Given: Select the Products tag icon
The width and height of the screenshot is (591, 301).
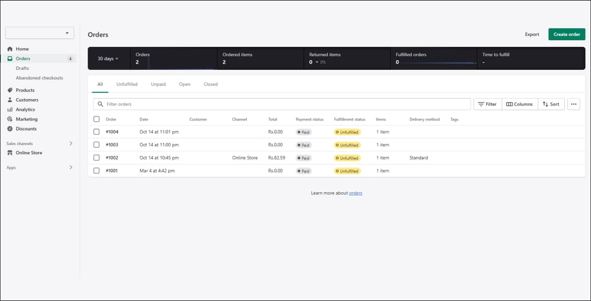Looking at the screenshot, I should (x=10, y=90).
